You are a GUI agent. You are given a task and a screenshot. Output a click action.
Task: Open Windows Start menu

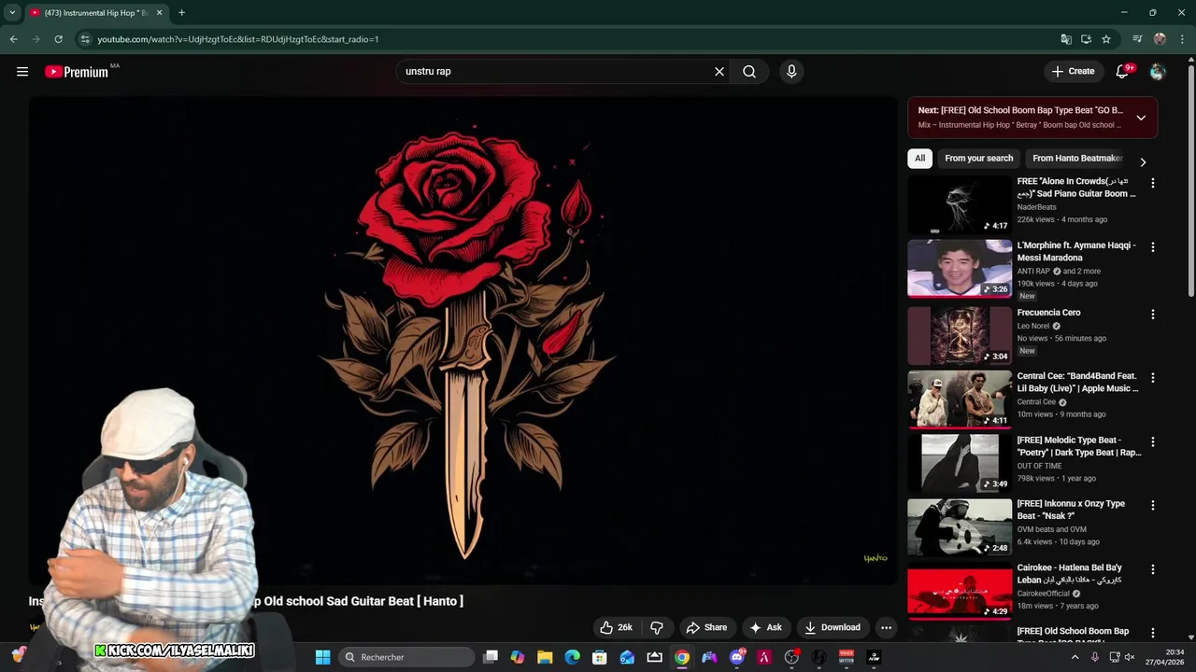point(322,657)
